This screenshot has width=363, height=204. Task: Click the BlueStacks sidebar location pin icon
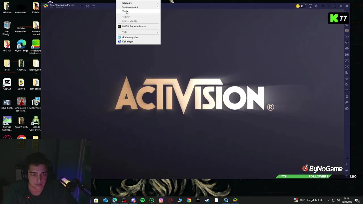click(x=347, y=97)
